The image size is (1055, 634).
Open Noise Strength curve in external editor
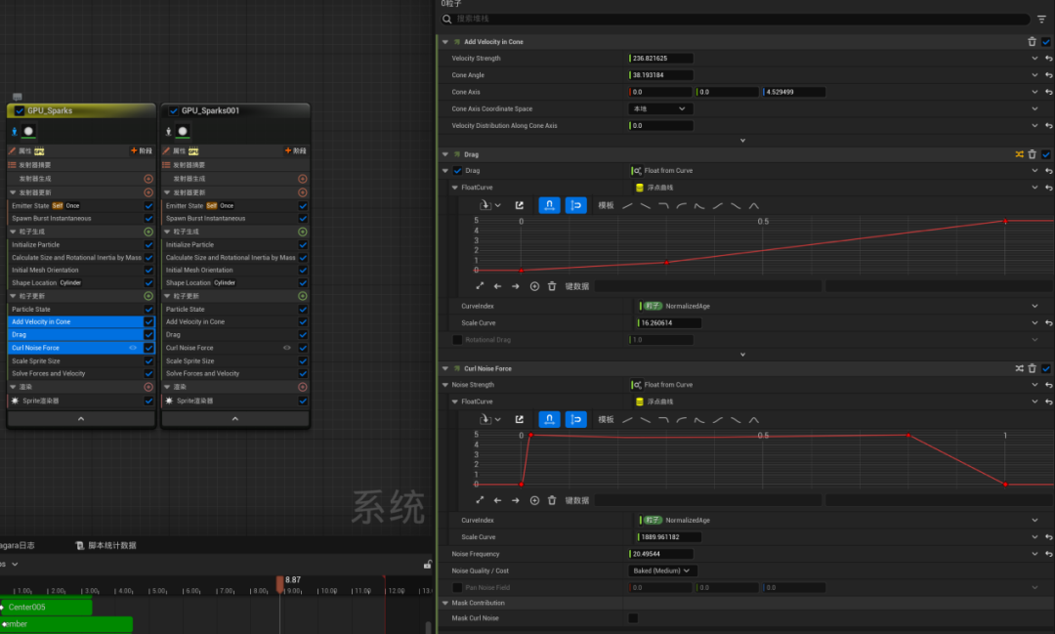point(520,419)
